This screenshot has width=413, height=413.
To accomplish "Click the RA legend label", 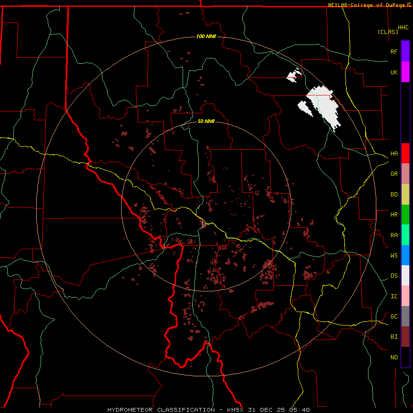I will point(394,235).
